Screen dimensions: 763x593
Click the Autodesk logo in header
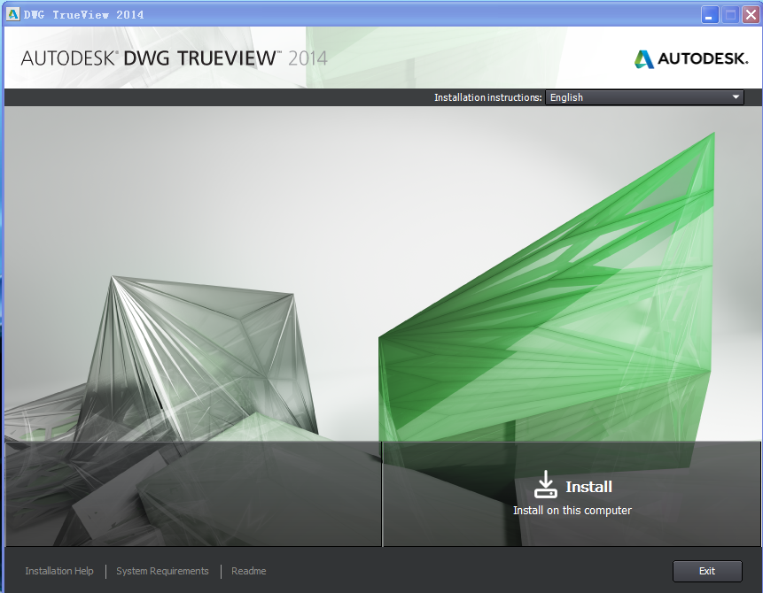click(x=691, y=58)
